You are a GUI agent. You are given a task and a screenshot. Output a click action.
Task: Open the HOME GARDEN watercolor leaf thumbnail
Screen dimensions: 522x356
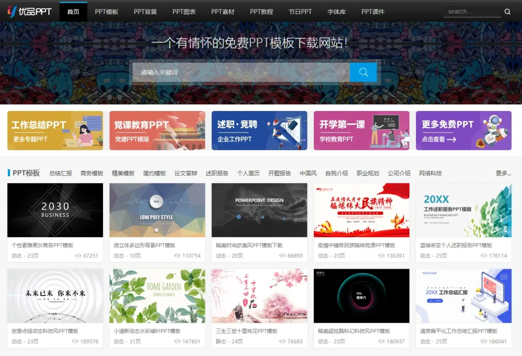[x=157, y=296]
